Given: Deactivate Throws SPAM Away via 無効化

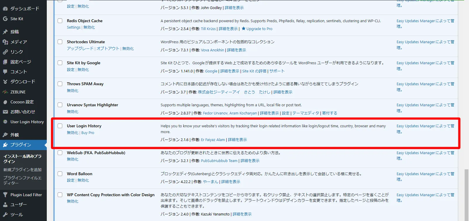Looking at the screenshot, I should point(73,91).
